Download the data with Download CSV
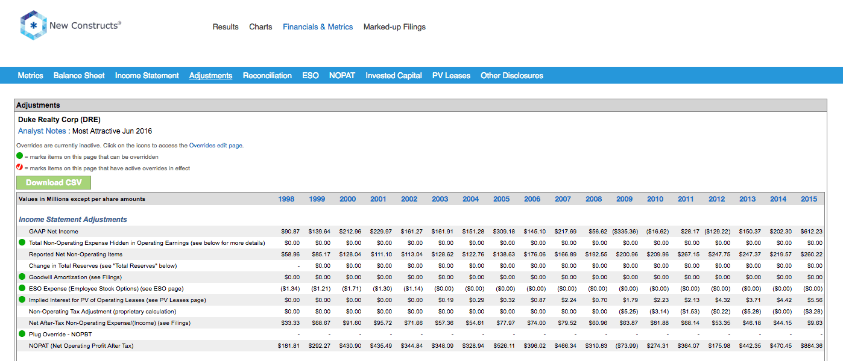 (x=54, y=183)
